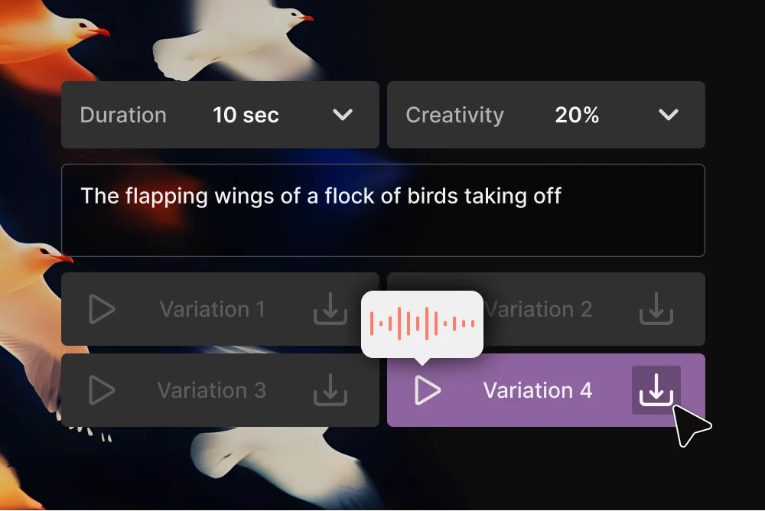Play the Variation 1 sound
765x511 pixels.
point(99,309)
